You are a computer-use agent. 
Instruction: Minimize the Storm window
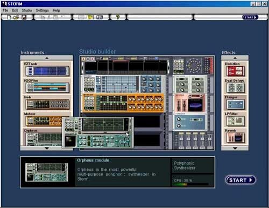click(x=253, y=4)
